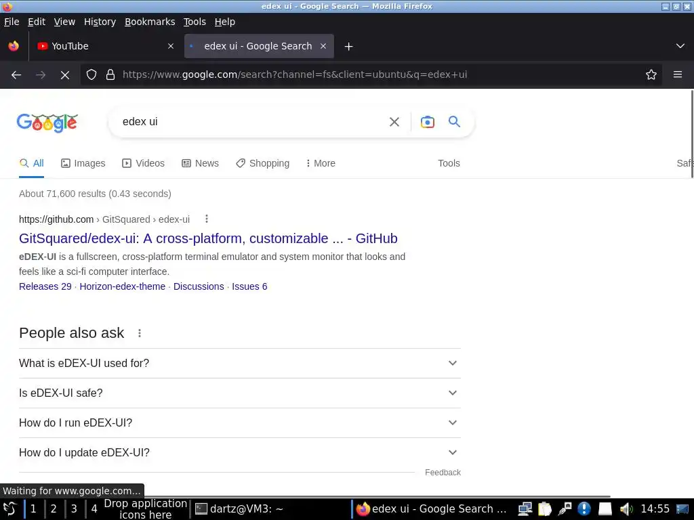Switch to workspace 3
Viewport: 694px width, 520px height.
coord(74,509)
